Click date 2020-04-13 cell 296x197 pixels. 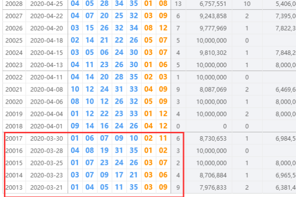pos(46,65)
